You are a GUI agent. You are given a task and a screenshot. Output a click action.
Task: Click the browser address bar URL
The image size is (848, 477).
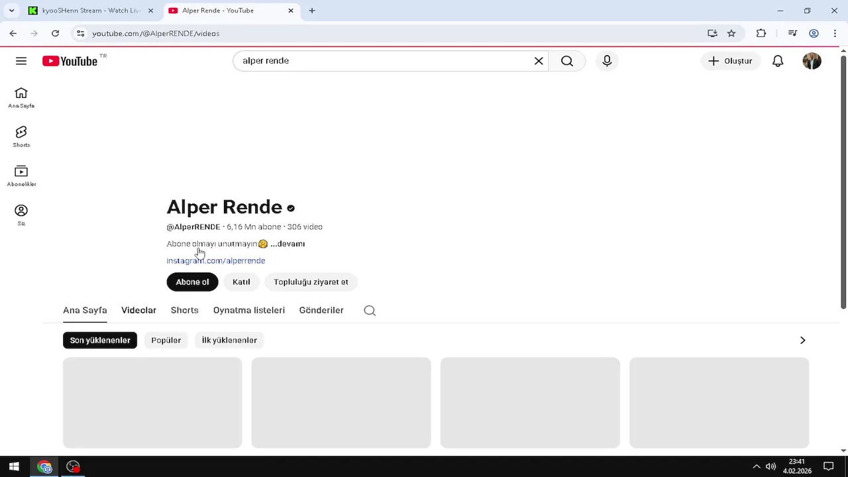[x=156, y=33]
